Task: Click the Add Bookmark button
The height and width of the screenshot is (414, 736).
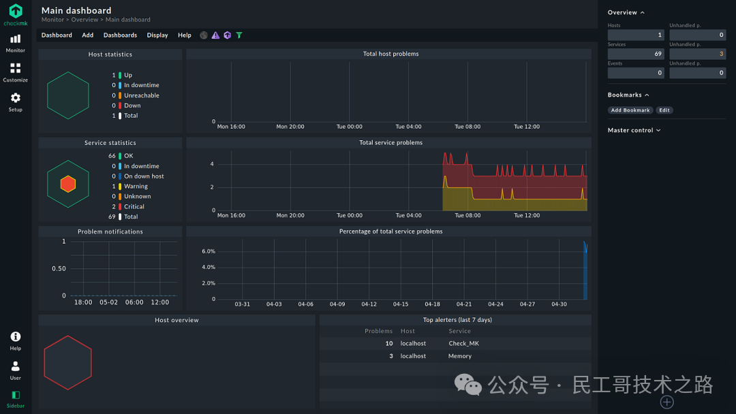Action: [x=630, y=110]
